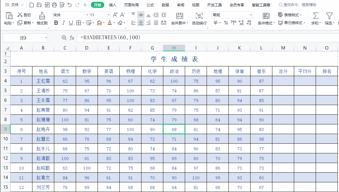Screen dimensions: 339x192
Task: Click the Clear eraser icon
Action: [x=120, y=23]
